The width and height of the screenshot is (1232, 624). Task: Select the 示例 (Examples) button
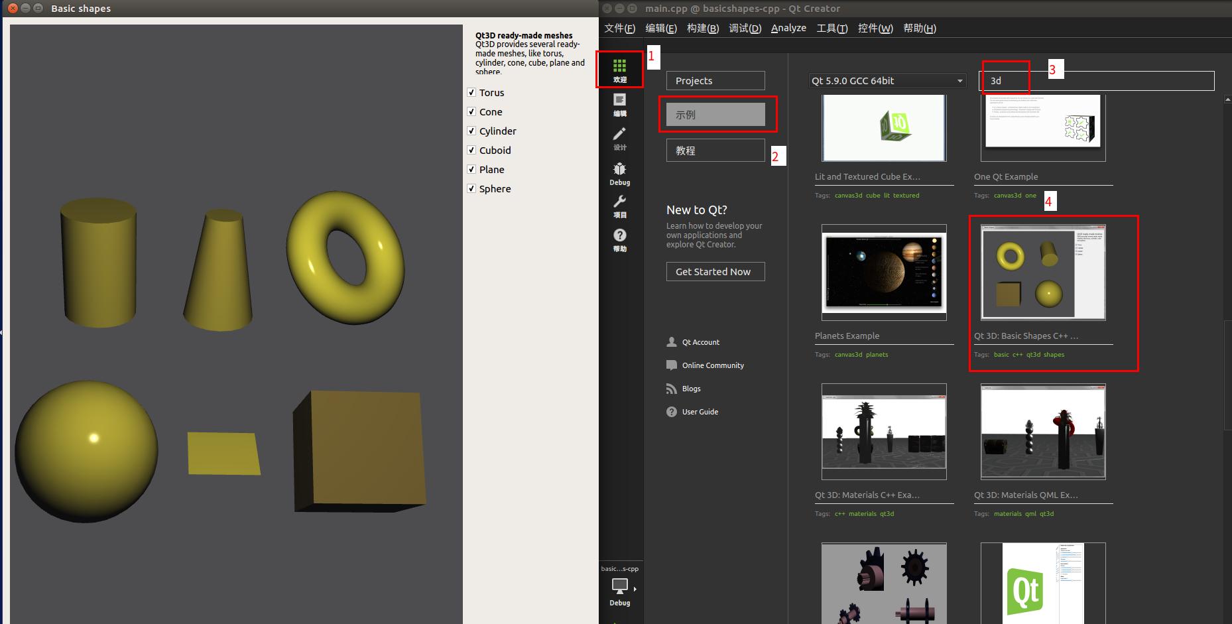pyautogui.click(x=715, y=115)
